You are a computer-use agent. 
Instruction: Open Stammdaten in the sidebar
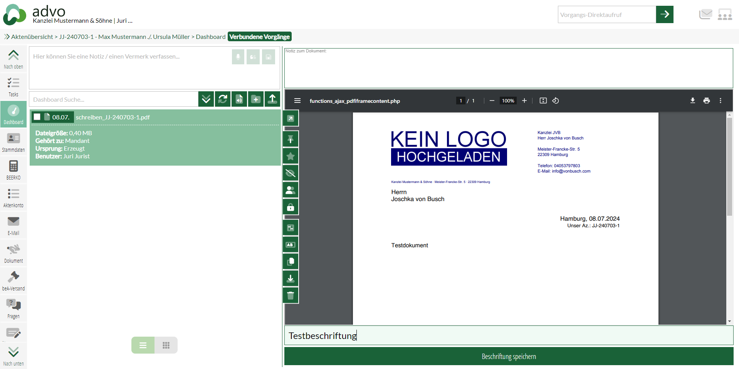tap(13, 142)
